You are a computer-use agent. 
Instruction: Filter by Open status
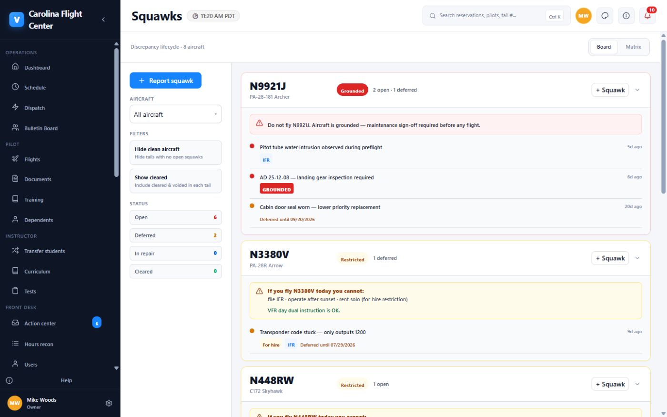click(175, 217)
